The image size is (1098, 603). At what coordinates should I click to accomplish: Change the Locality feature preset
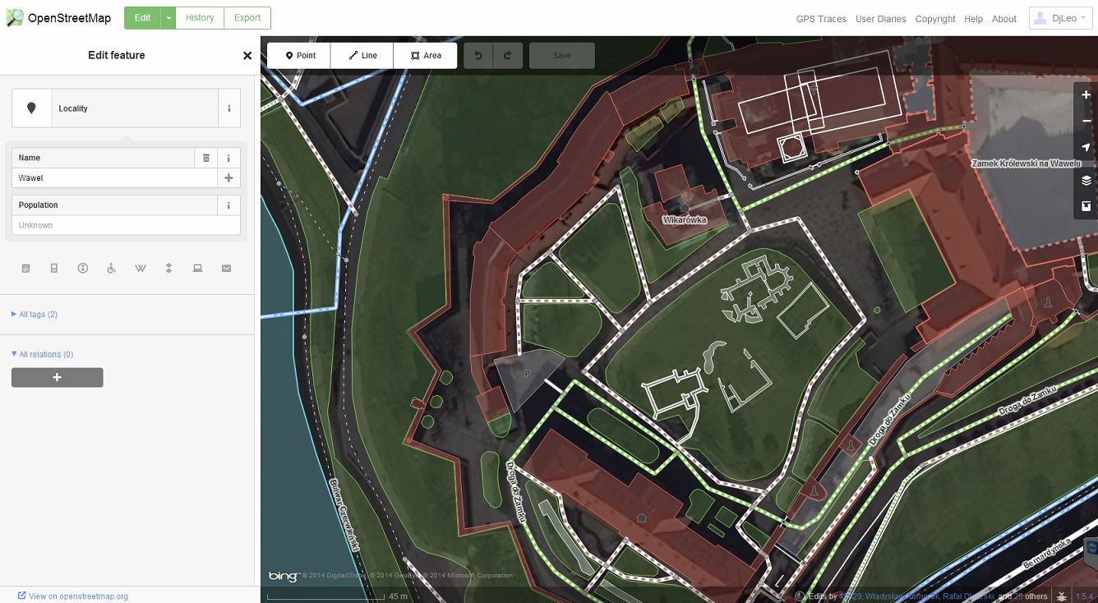coord(114,108)
